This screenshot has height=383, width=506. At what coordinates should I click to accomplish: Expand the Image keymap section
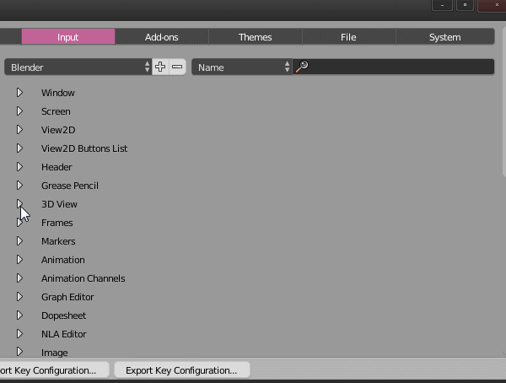(19, 352)
